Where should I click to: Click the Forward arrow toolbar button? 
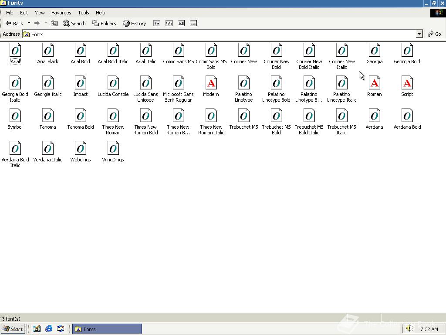(x=37, y=24)
